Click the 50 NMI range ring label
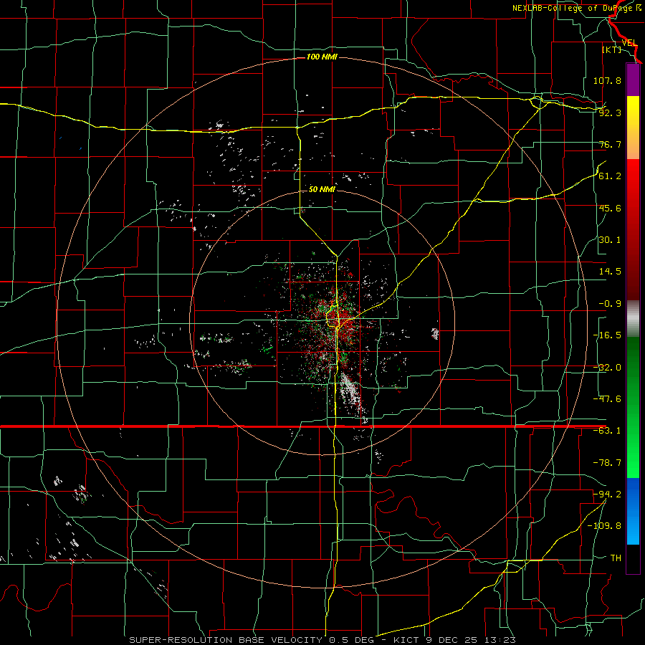This screenshot has height=645, width=645. [x=322, y=189]
